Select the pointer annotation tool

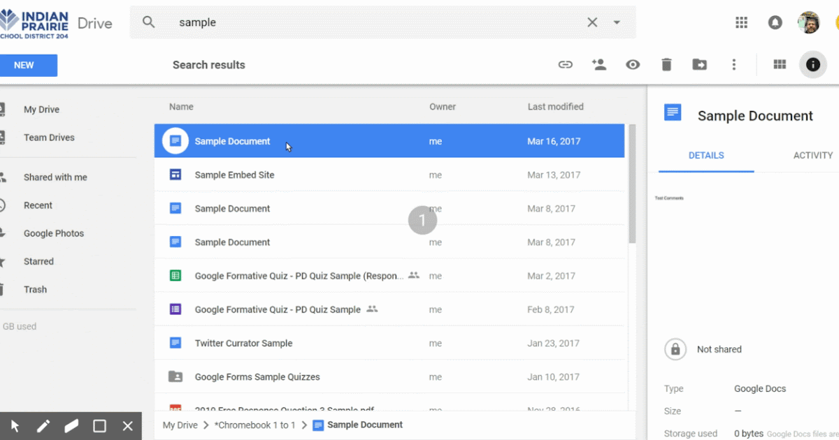tap(15, 426)
